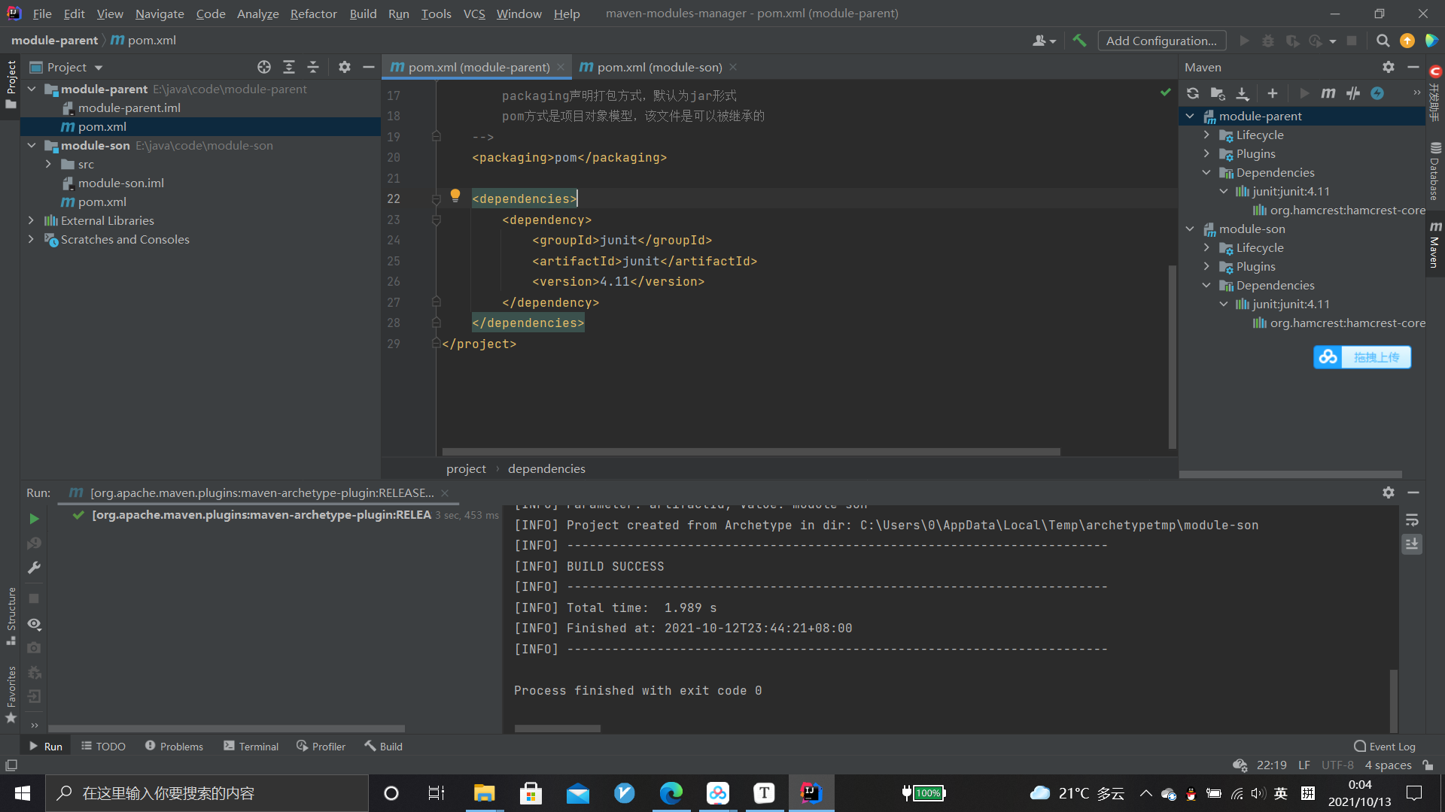This screenshot has height=812, width=1445.
Task: Reload all Maven projects
Action: (x=1193, y=93)
